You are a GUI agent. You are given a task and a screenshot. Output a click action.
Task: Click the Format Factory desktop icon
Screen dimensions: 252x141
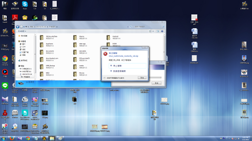coord(25,101)
